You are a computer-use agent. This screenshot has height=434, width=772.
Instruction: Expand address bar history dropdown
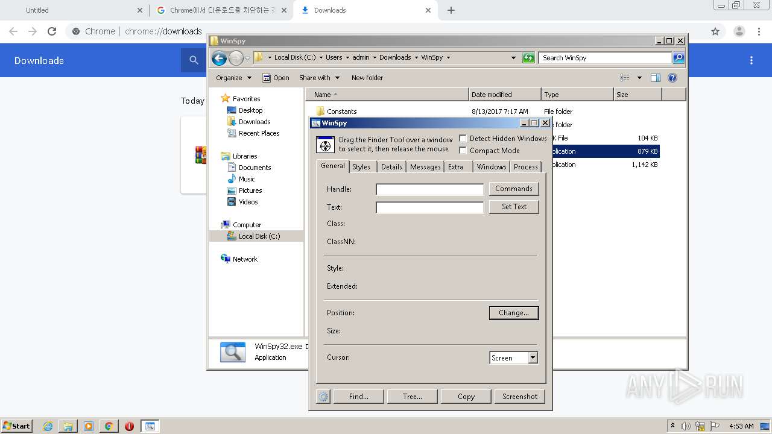[513, 58]
